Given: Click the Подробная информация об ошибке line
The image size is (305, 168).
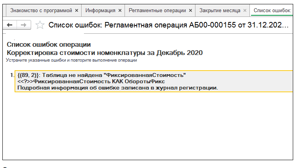Looking at the screenshot, I should [x=117, y=88].
